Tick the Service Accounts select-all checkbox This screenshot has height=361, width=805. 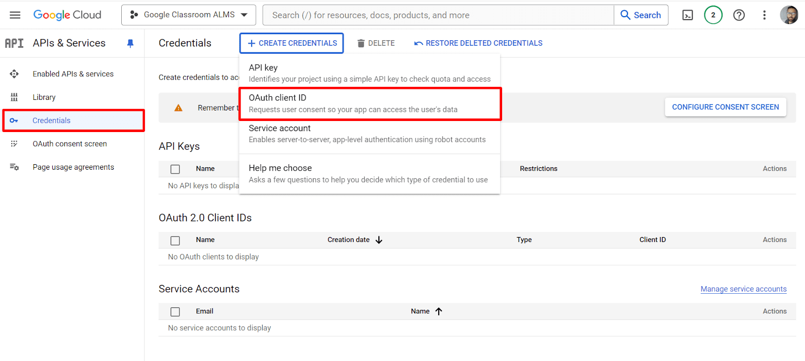tap(175, 312)
